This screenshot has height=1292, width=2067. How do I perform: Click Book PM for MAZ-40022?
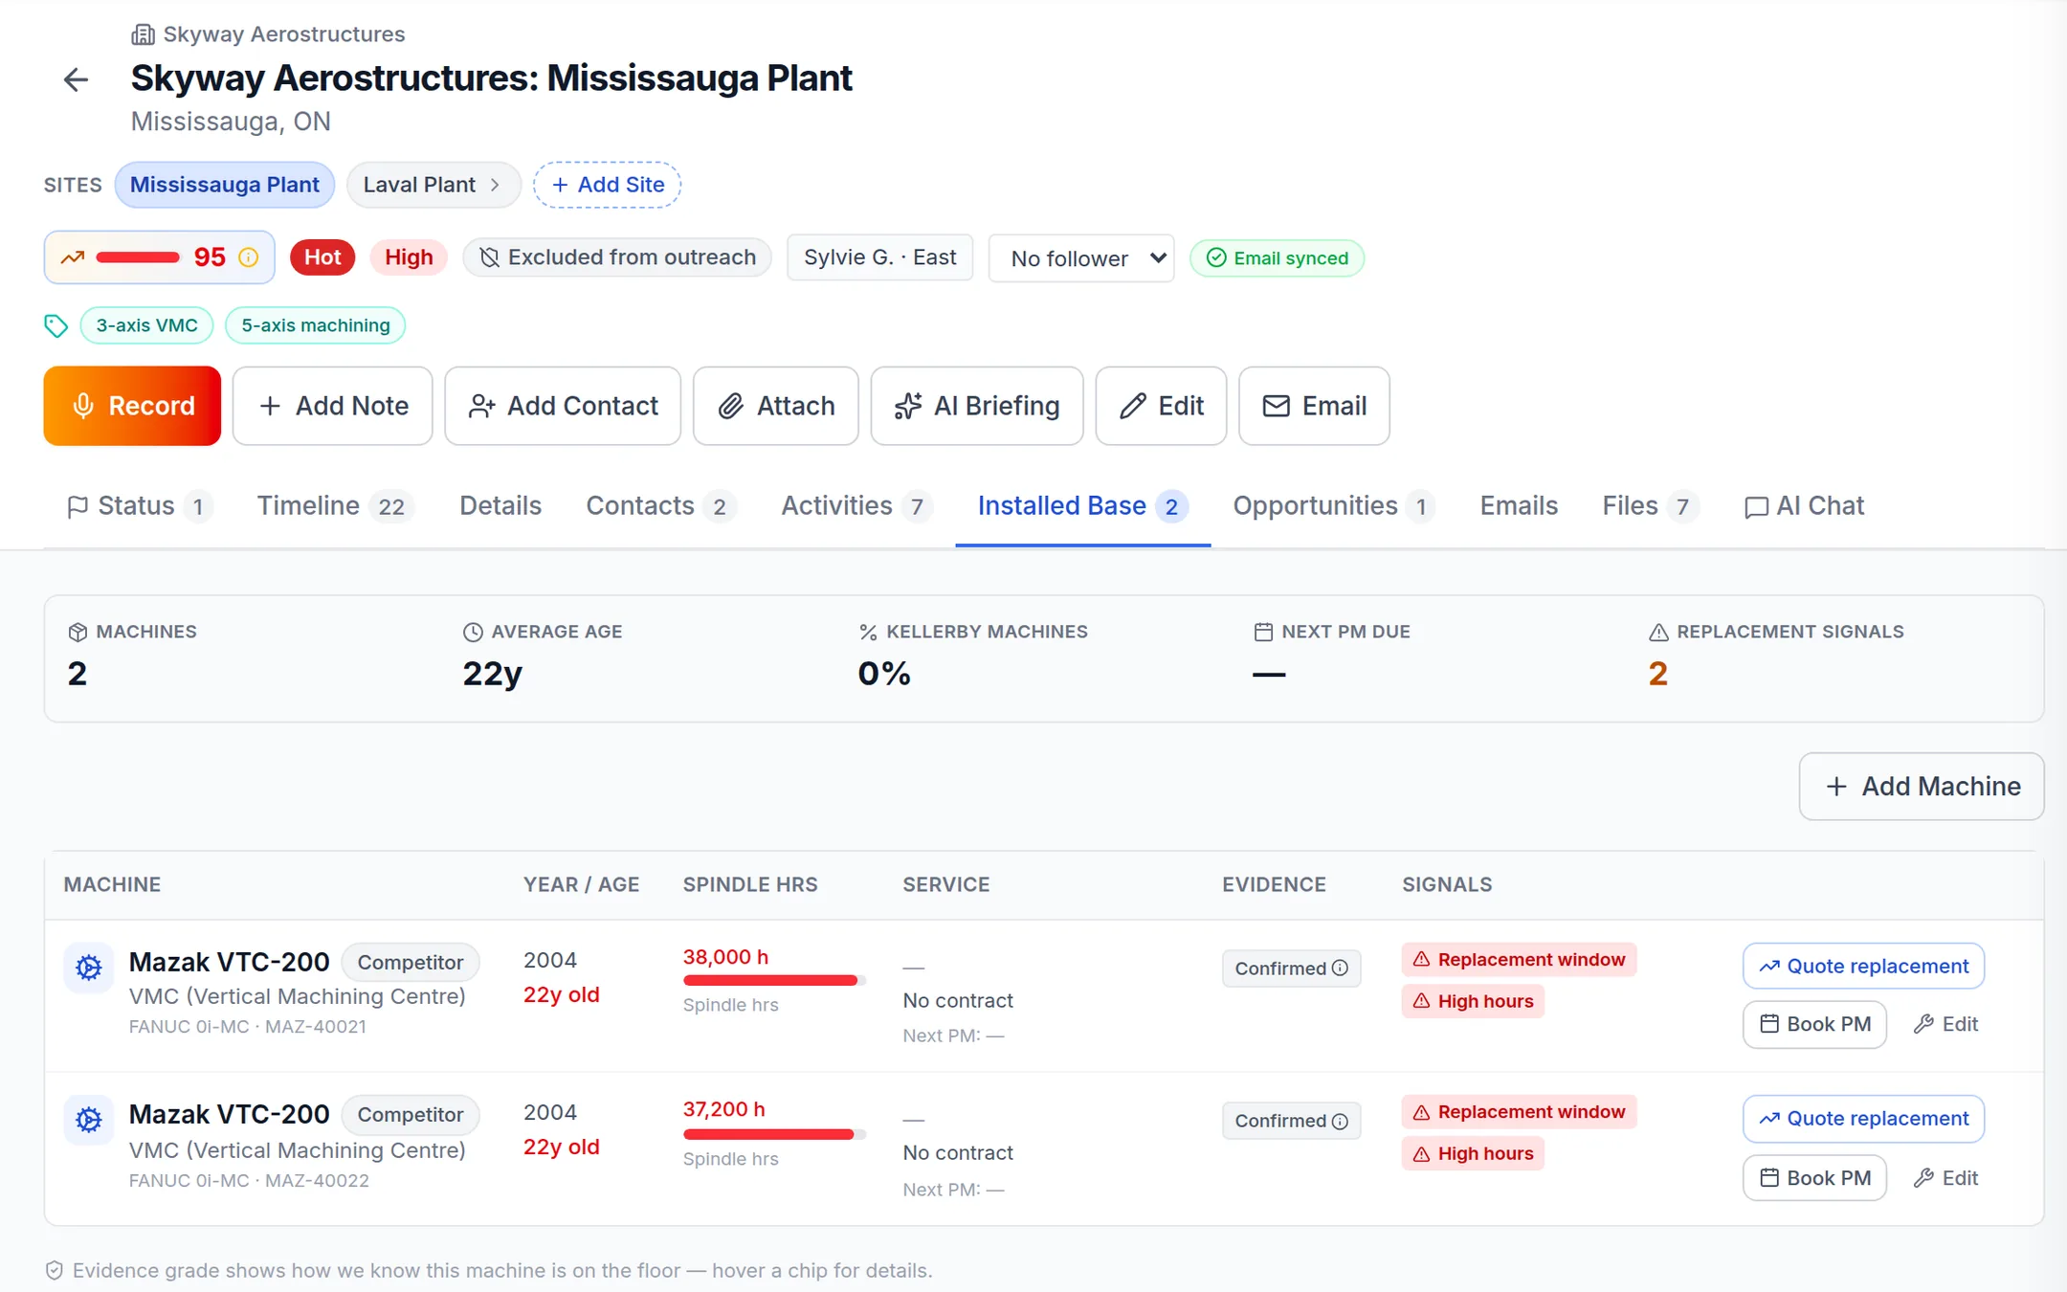(x=1814, y=1179)
